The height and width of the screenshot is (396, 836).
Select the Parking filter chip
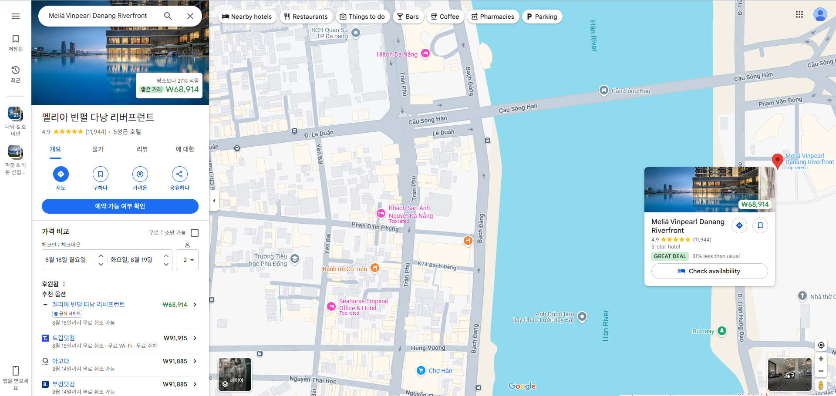[x=542, y=17]
